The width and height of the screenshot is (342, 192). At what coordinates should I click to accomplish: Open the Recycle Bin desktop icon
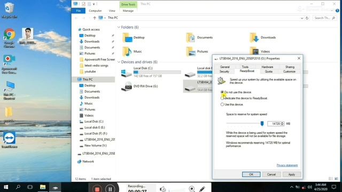pos(9,10)
